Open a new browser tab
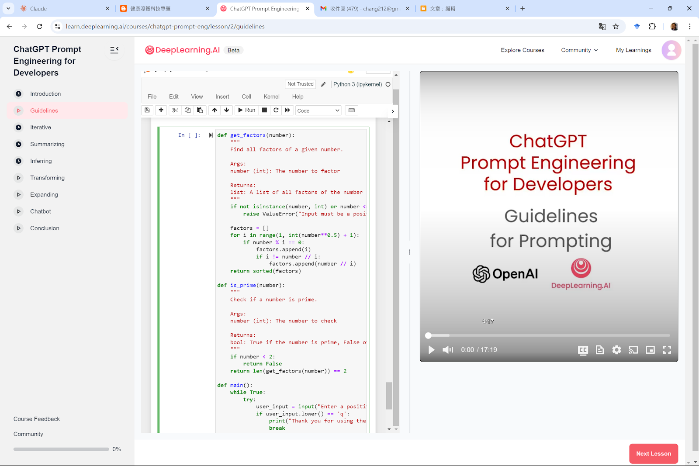This screenshot has width=699, height=466. [523, 8]
